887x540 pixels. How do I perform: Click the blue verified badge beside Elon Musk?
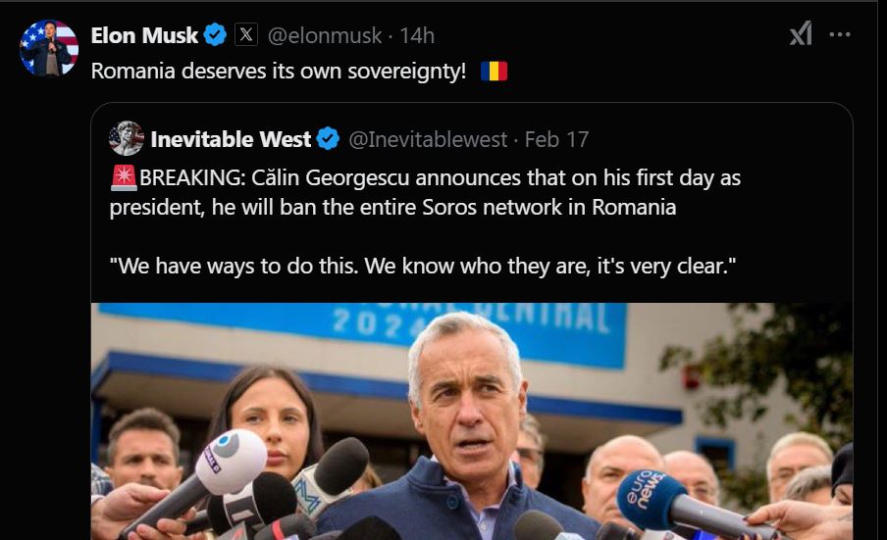[215, 35]
